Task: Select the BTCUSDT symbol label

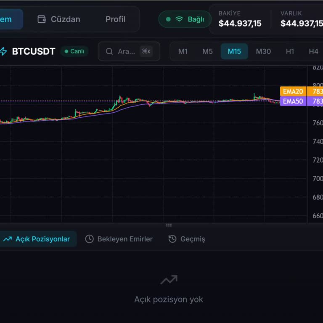Action: 34,51
